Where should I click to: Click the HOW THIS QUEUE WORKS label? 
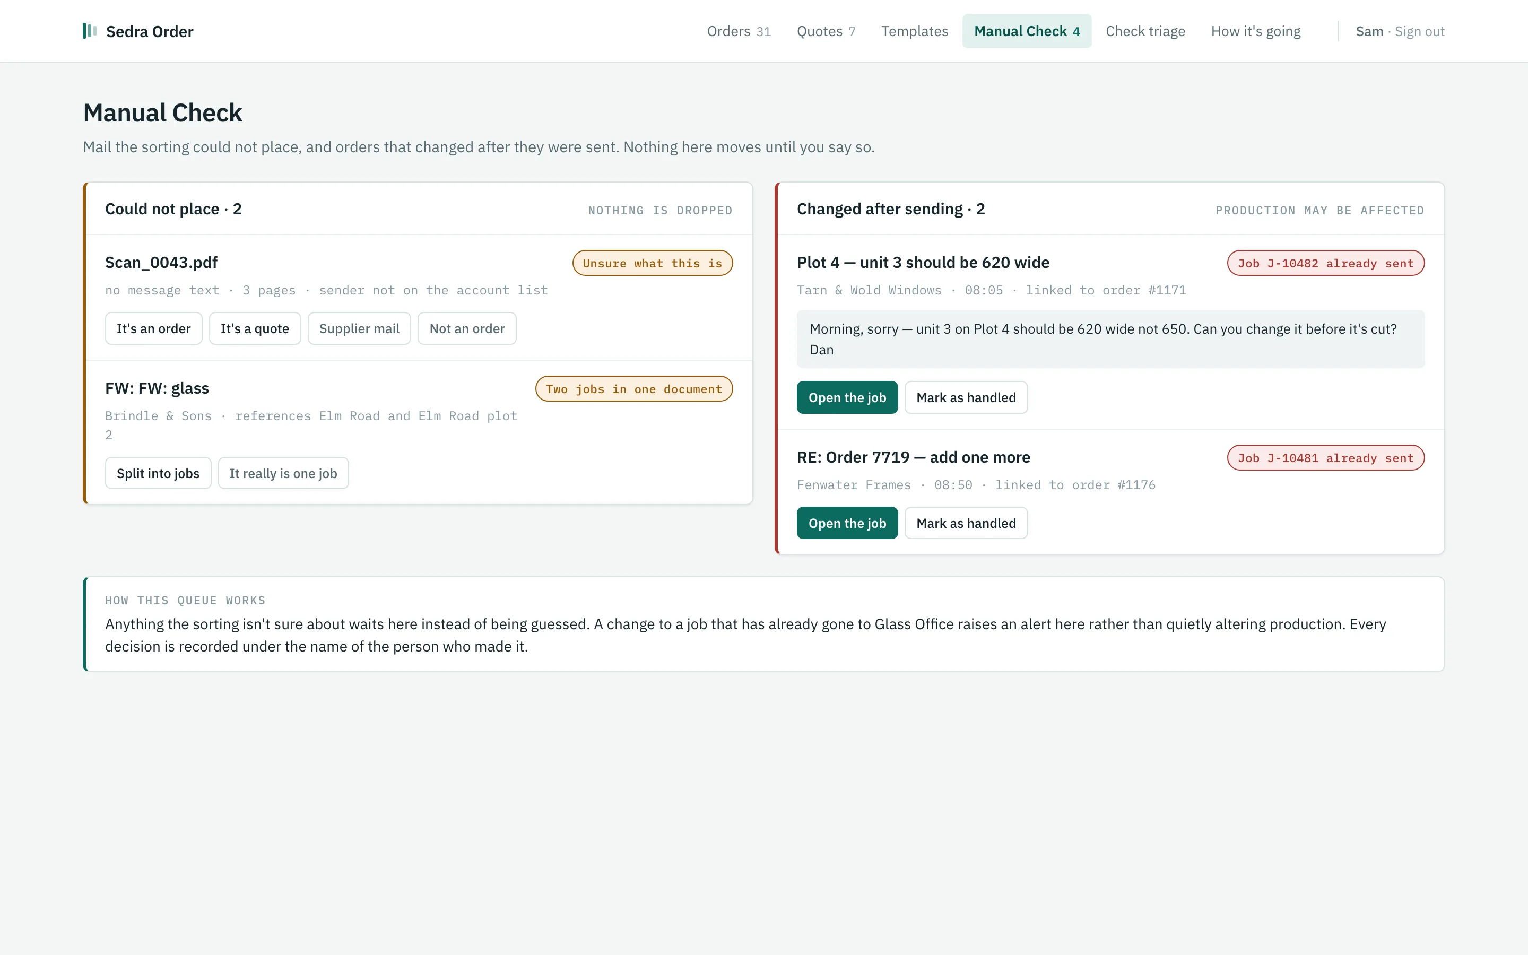click(x=185, y=600)
